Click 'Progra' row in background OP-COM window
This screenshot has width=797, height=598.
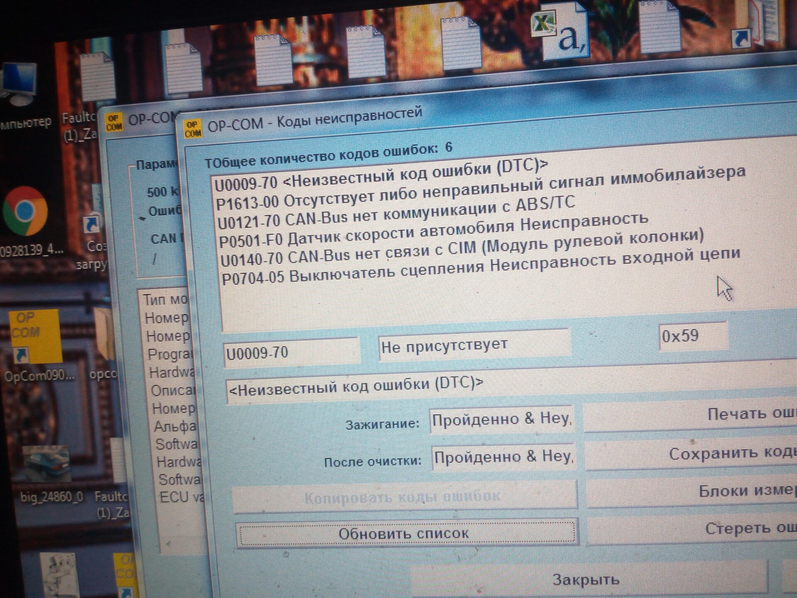point(170,354)
